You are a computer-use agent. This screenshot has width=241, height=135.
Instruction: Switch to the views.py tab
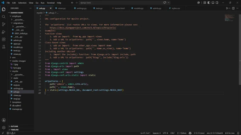(x=62, y=8)
